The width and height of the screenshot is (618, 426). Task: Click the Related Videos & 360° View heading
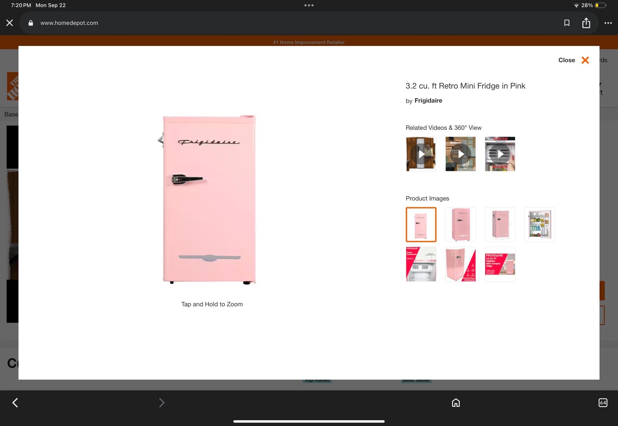(x=444, y=128)
